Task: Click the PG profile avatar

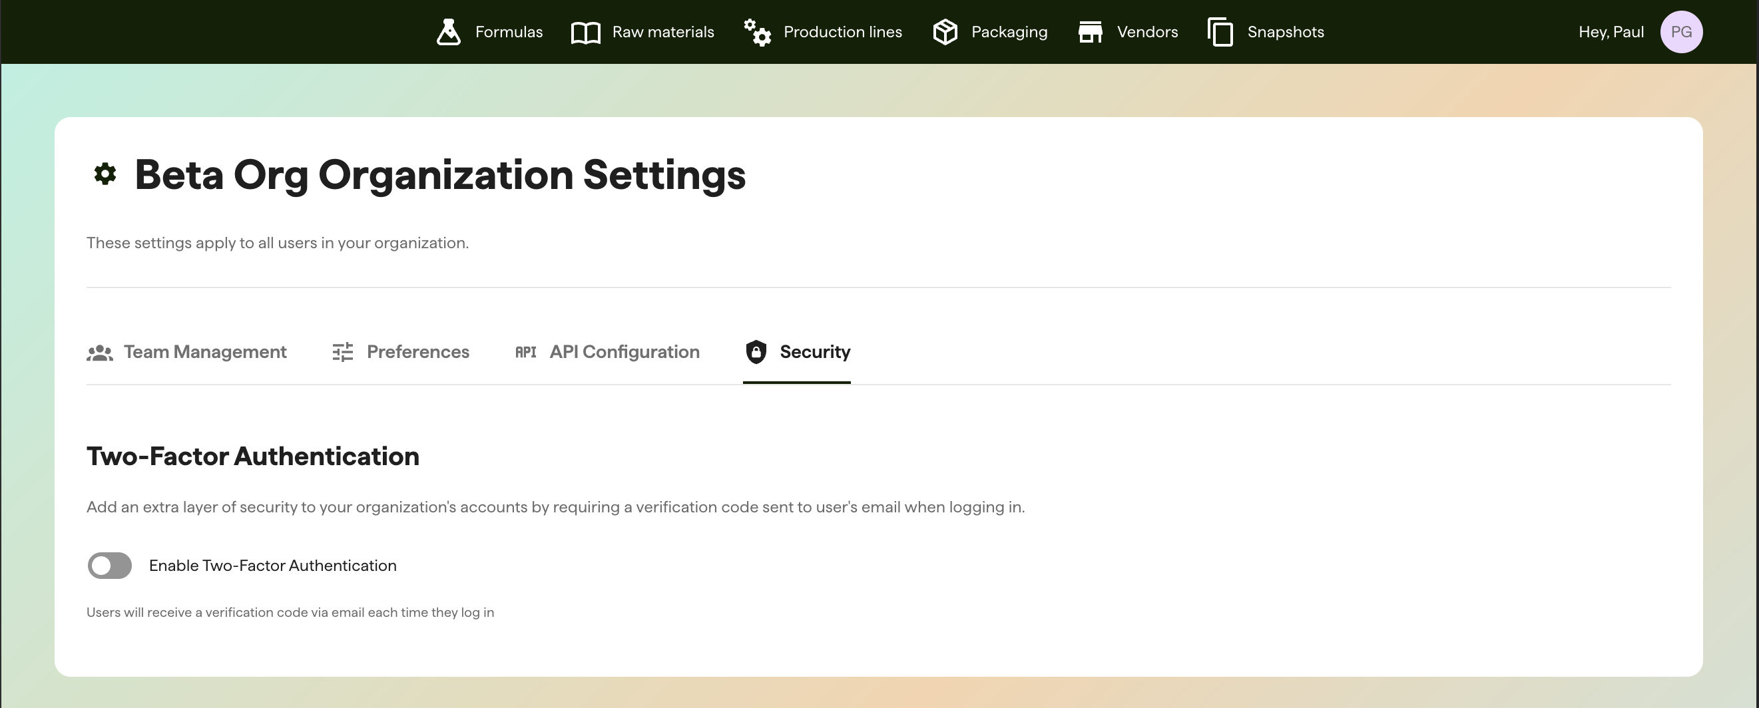Action: click(1682, 31)
